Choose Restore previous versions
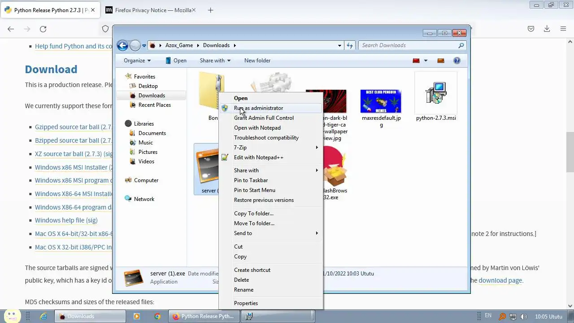The width and height of the screenshot is (574, 323). pos(271,200)
